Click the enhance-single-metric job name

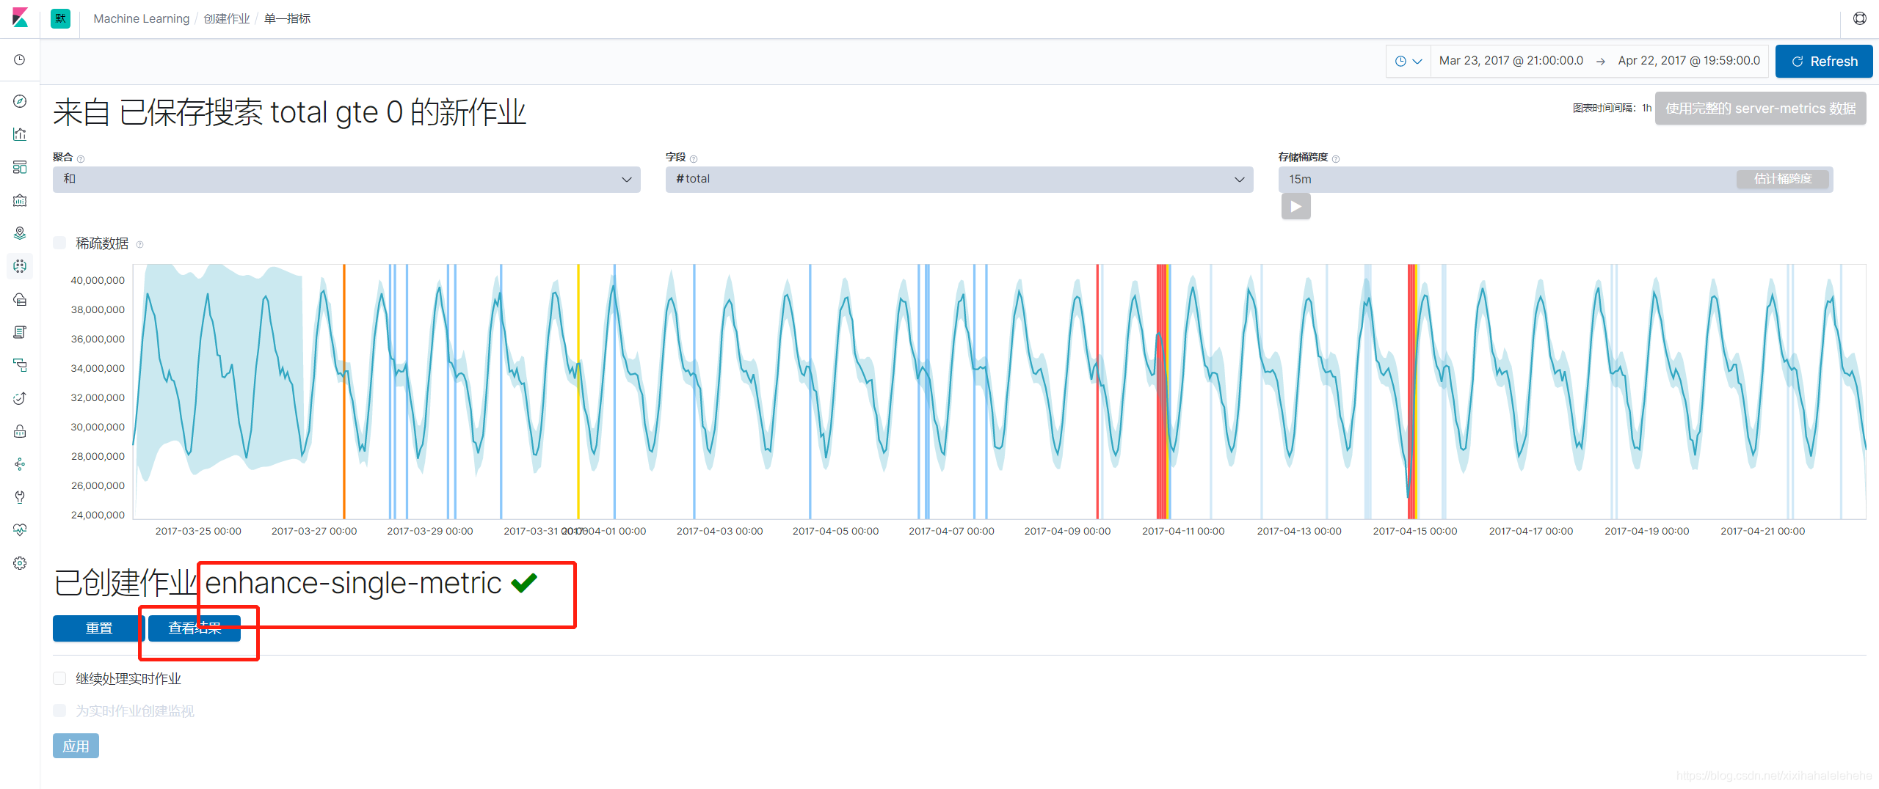coord(353,583)
